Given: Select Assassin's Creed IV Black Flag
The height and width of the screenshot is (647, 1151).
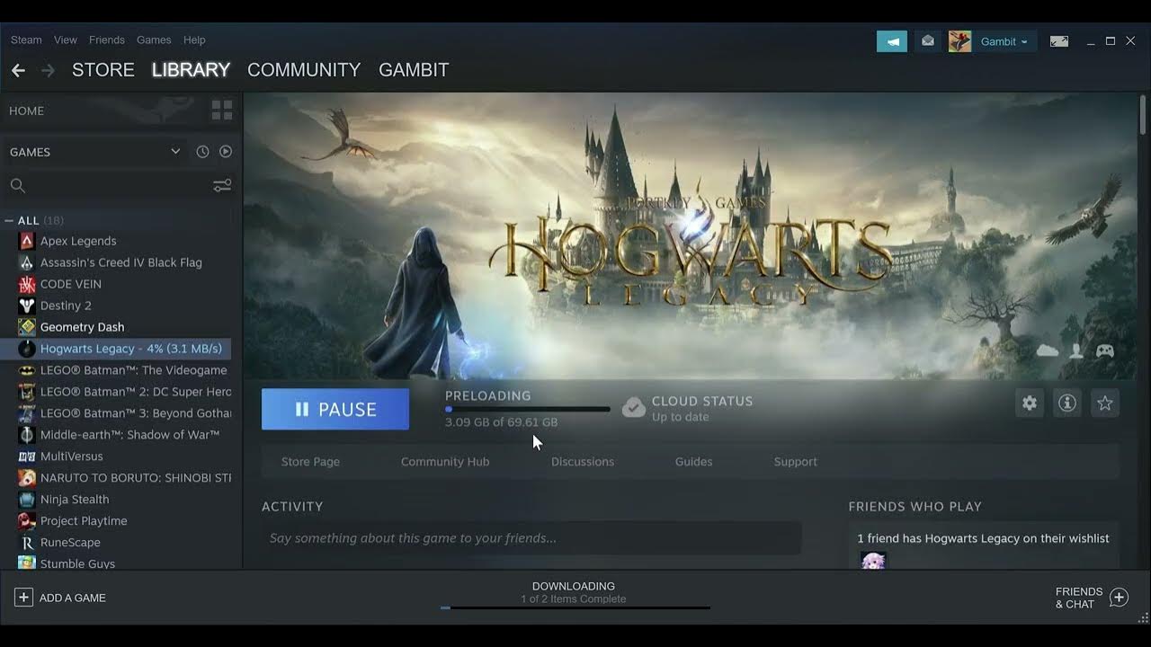Looking at the screenshot, I should pyautogui.click(x=121, y=262).
